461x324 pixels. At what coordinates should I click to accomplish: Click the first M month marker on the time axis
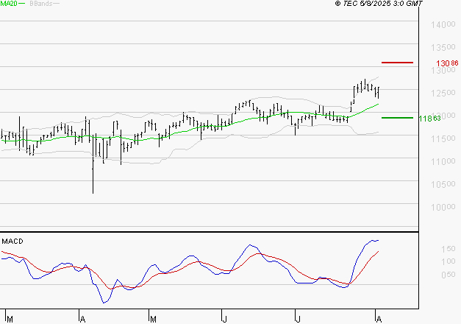8,318
